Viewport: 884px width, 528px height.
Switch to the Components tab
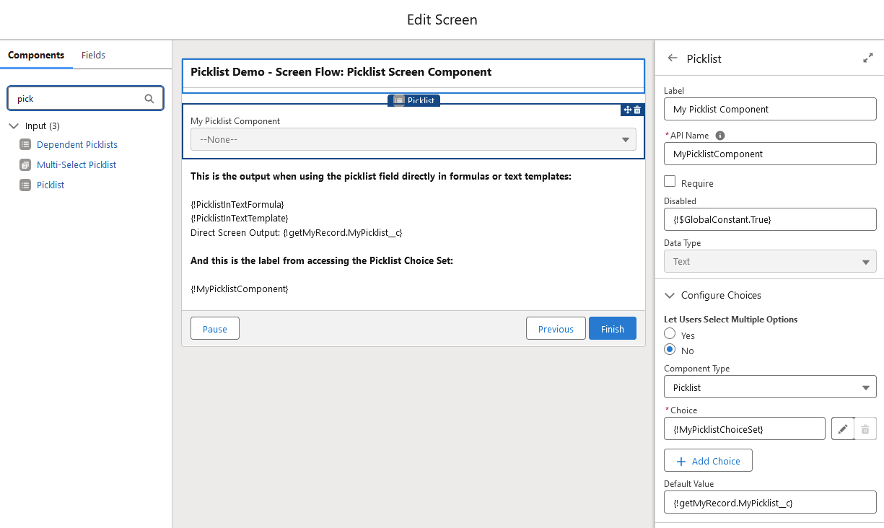click(36, 55)
